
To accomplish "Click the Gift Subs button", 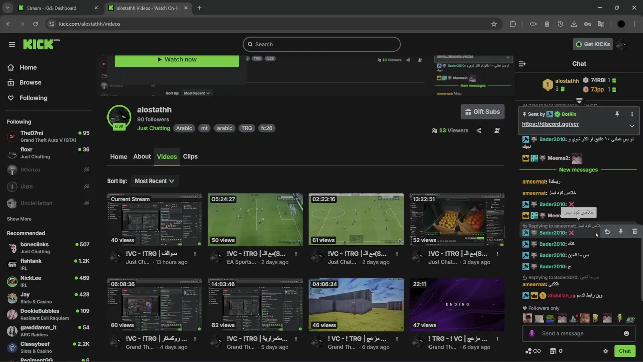I will (x=482, y=112).
